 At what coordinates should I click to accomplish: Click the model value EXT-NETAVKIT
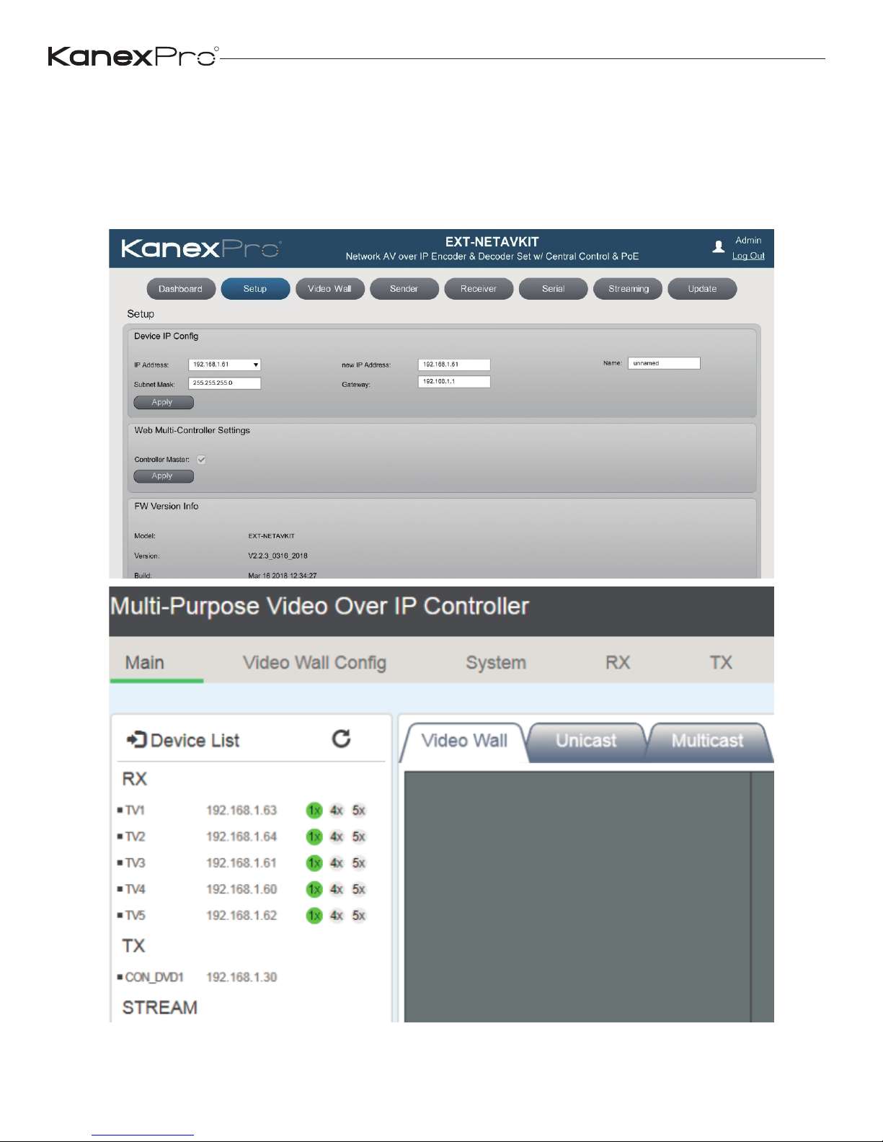(272, 536)
